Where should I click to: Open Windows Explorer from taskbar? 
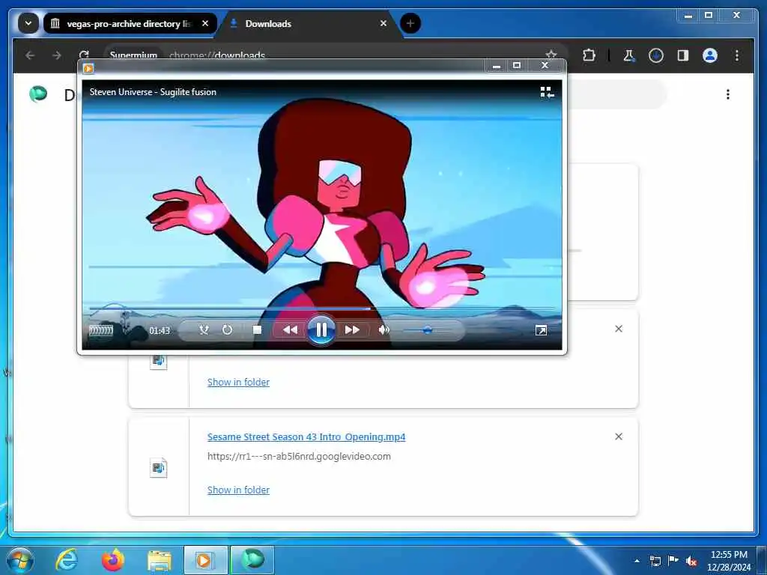pyautogui.click(x=160, y=560)
